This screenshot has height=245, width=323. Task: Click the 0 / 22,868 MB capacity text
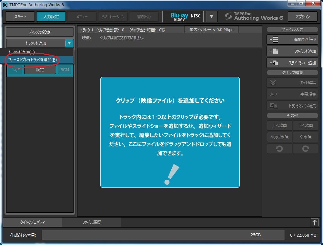(303, 235)
